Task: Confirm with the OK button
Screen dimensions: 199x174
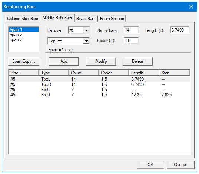Action: (x=150, y=165)
